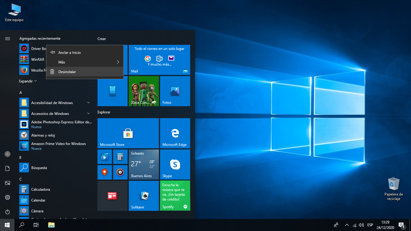Open Settings gear in Start sidebar
Image resolution: width=411 pixels, height=231 pixels.
pyautogui.click(x=8, y=197)
